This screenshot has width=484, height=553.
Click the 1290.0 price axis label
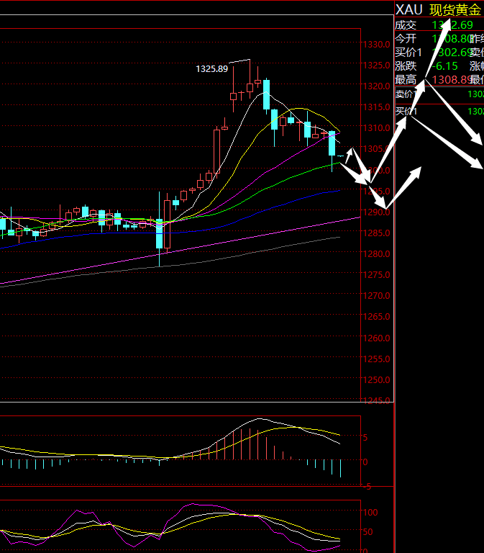[x=377, y=212]
